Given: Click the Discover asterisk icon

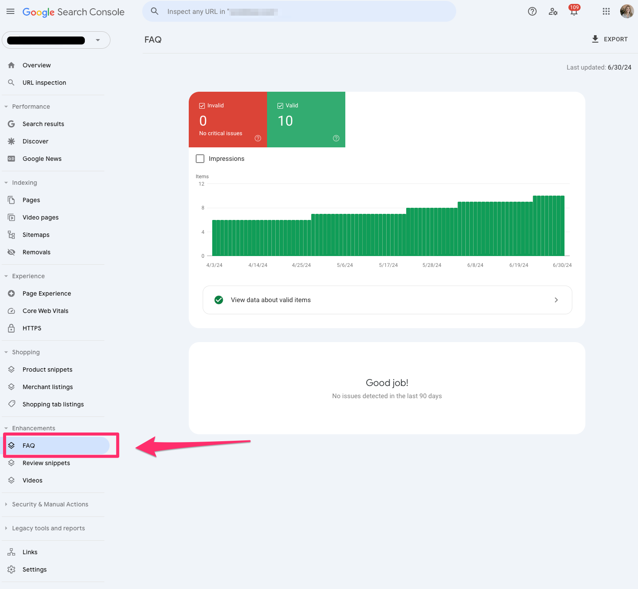Looking at the screenshot, I should 11,141.
